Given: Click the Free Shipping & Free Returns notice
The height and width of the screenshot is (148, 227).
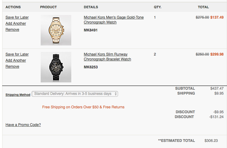Looking at the screenshot, I should point(83,107).
